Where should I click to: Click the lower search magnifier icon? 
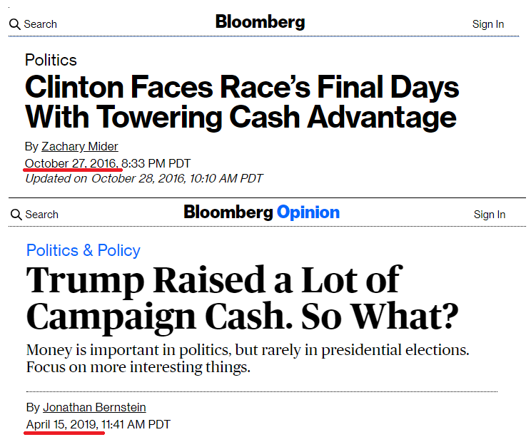[x=16, y=215]
